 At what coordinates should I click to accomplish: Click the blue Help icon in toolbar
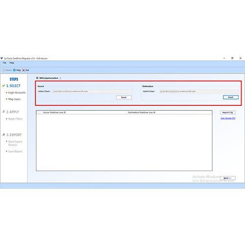coord(14,70)
